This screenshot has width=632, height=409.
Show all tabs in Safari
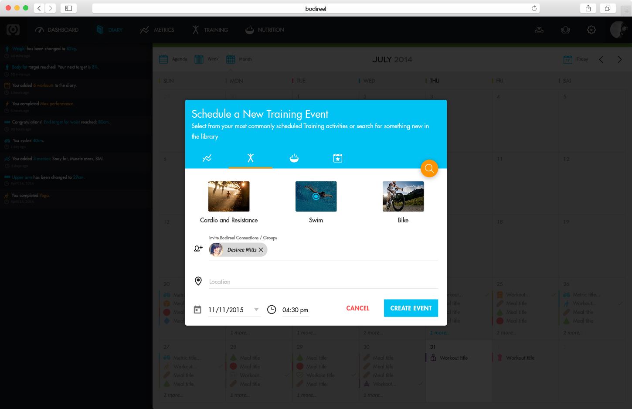point(608,8)
